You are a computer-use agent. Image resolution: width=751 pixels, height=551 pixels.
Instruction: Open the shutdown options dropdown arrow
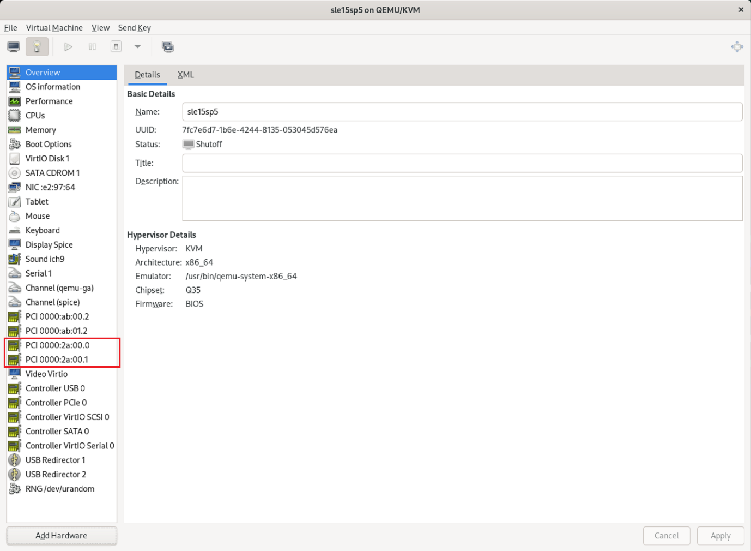(x=137, y=46)
